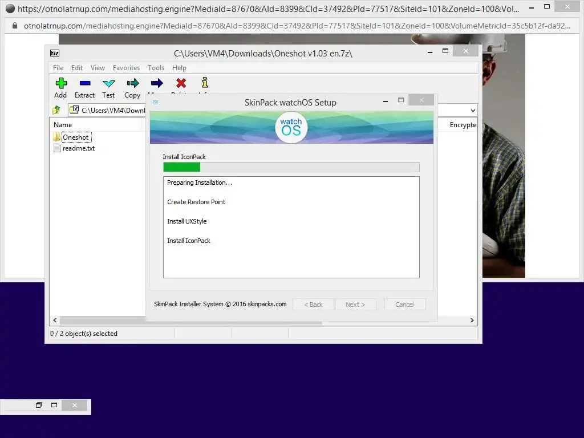Open the Tools menu in 7-Zip
This screenshot has height=438, width=584.
point(156,68)
